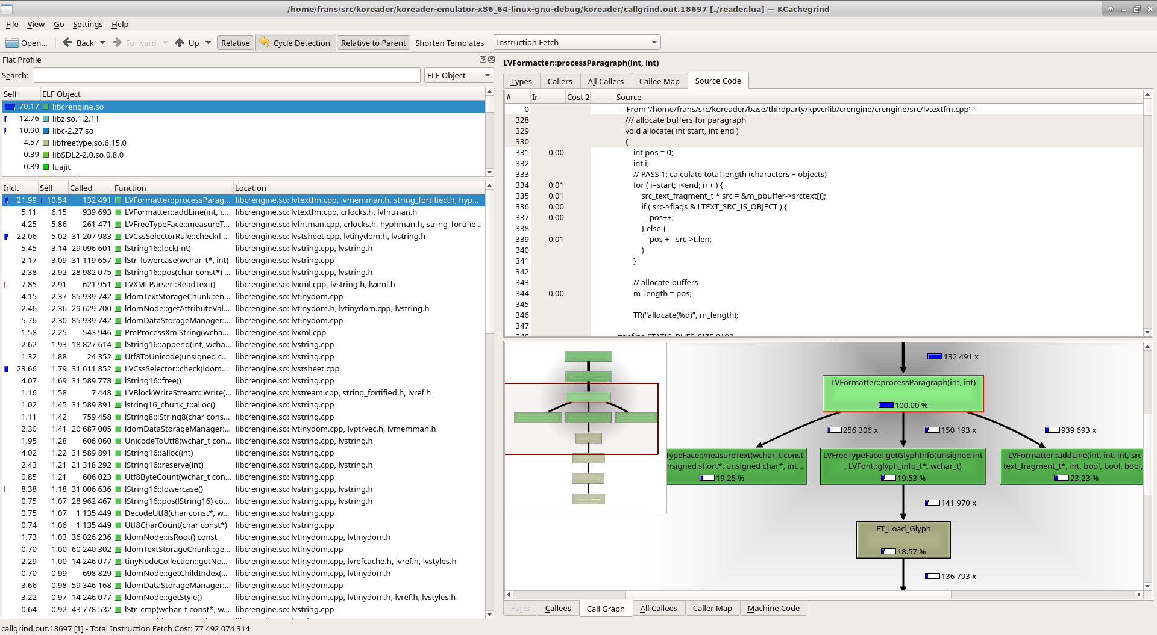Click the LVFormatter::processParagraph root graph node
The height and width of the screenshot is (635, 1157).
[x=903, y=394]
